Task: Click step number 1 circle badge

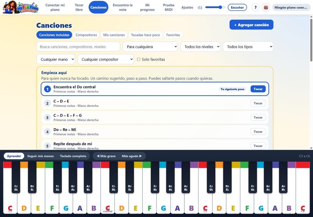Action: pos(47,89)
